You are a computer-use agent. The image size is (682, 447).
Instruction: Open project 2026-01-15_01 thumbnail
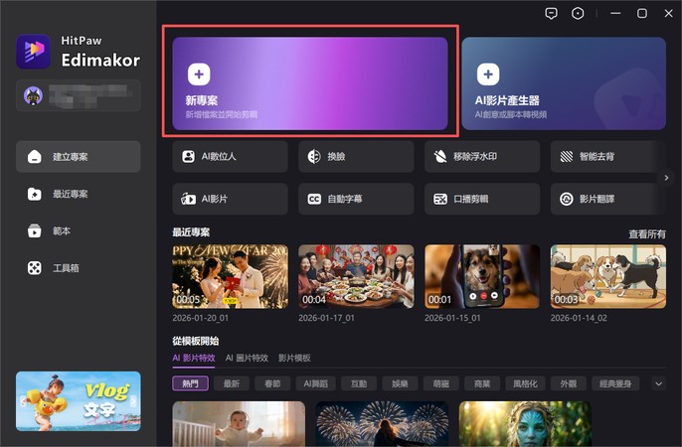(x=482, y=276)
